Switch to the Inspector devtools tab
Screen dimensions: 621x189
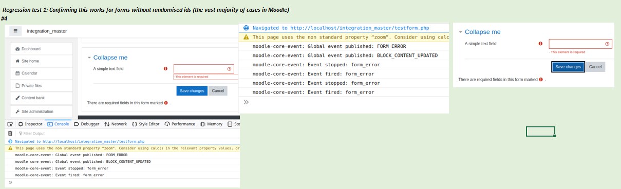[30, 124]
